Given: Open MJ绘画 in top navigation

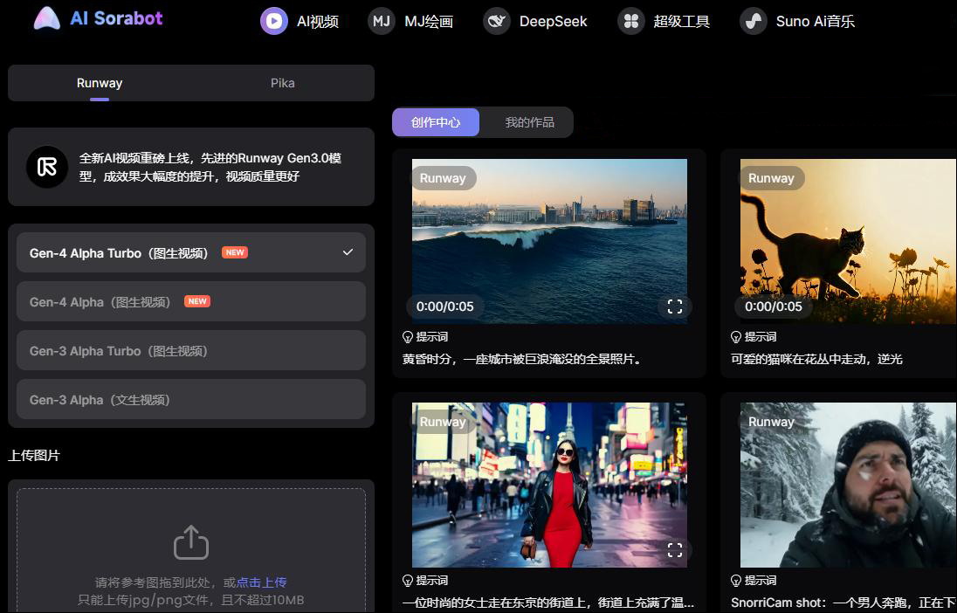Looking at the screenshot, I should pyautogui.click(x=410, y=21).
